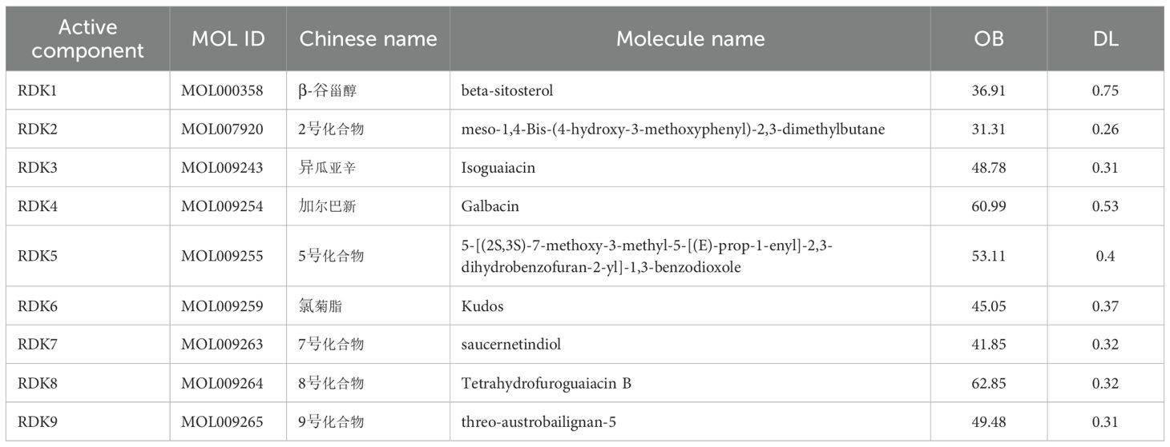
Task: Select the MOL009265 cell
Action: click(222, 422)
